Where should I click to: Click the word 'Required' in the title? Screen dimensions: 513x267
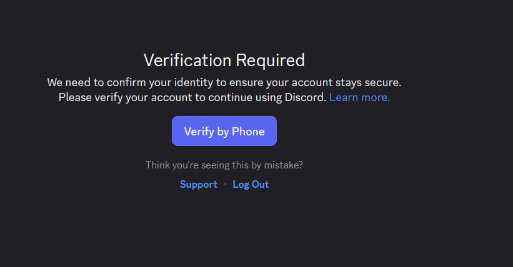tap(270, 60)
